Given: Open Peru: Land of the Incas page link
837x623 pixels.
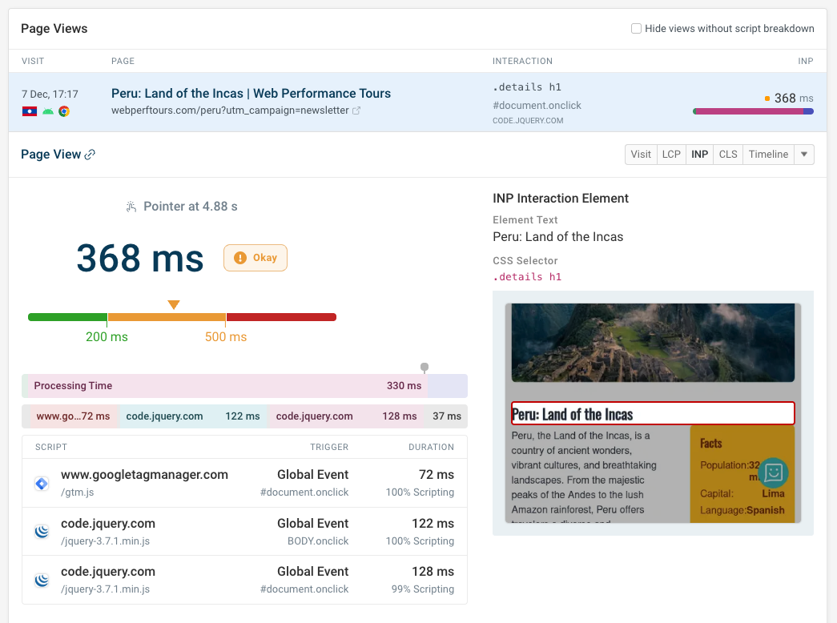Looking at the screenshot, I should 251,94.
